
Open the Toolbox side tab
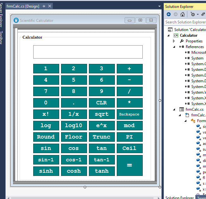(1, 38)
